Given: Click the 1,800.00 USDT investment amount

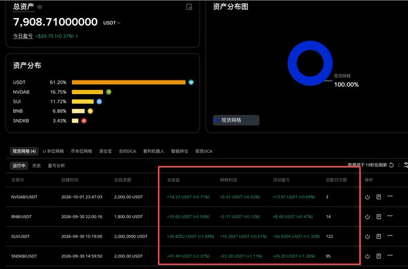Looking at the screenshot, I should pyautogui.click(x=129, y=217).
